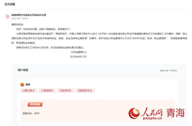Open 青海省西宁市政府公开电话办公室 profile name
This screenshot has width=192, height=126.
coord(29,15)
